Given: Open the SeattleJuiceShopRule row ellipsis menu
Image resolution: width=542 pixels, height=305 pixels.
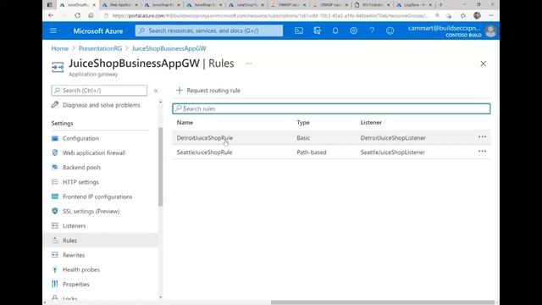Looking at the screenshot, I should (x=482, y=152).
